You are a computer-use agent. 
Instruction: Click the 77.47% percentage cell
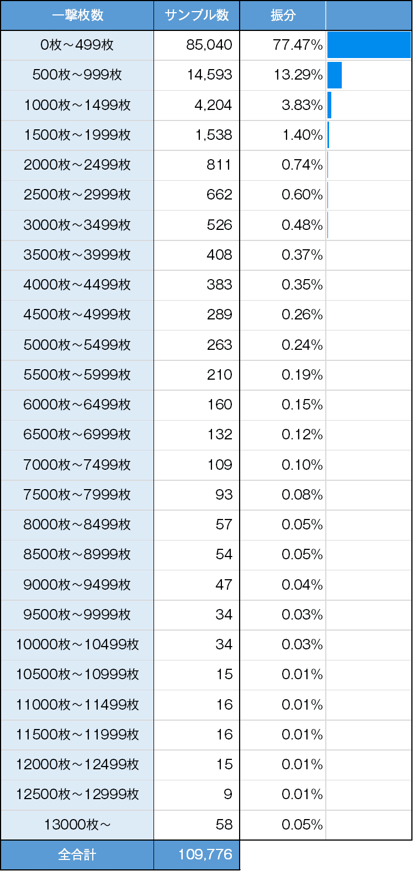point(283,45)
